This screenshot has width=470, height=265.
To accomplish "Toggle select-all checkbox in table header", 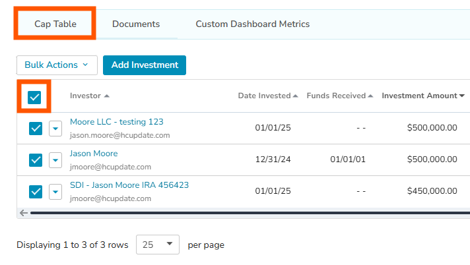I will pyautogui.click(x=34, y=97).
